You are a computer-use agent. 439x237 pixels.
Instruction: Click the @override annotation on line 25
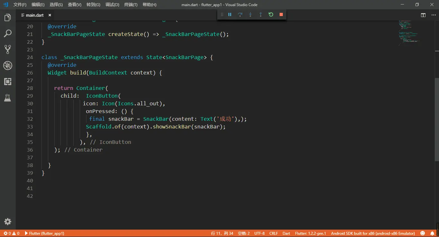[62, 65]
